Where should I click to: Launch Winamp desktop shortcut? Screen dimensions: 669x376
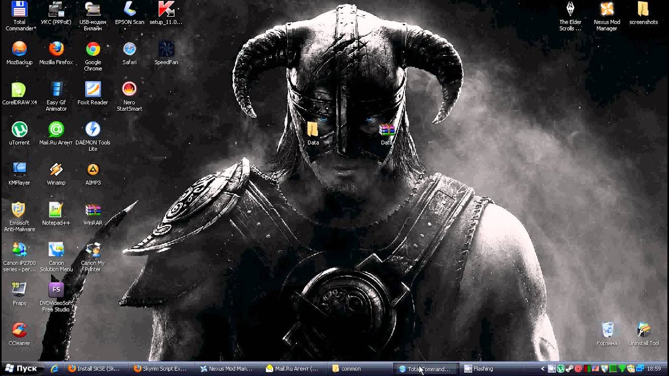pyautogui.click(x=56, y=173)
